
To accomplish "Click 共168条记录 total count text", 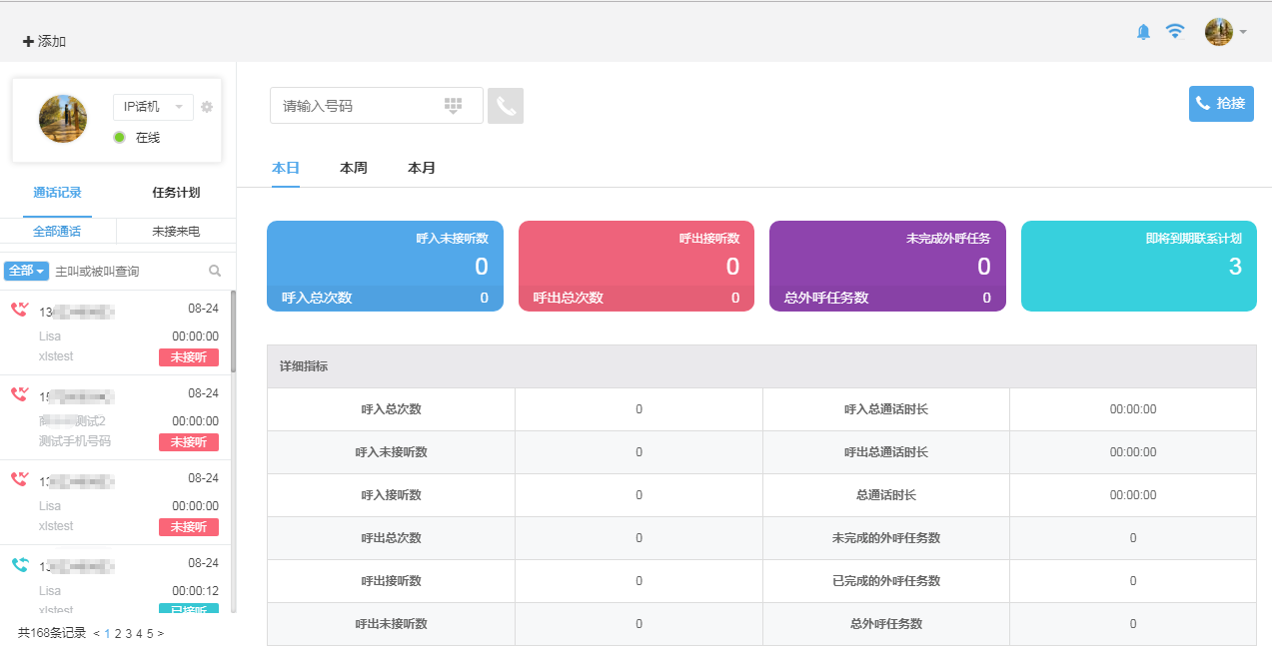I will [x=52, y=633].
